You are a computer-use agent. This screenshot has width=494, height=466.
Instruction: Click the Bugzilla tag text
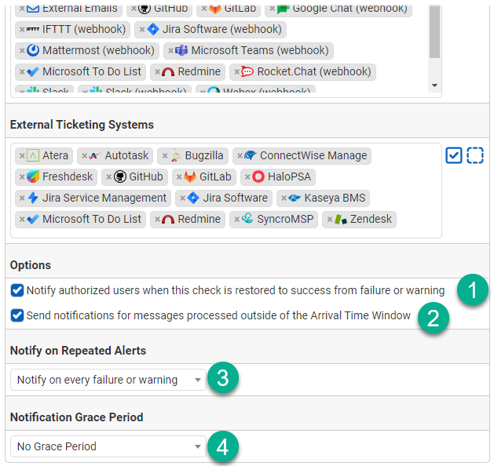tap(204, 156)
